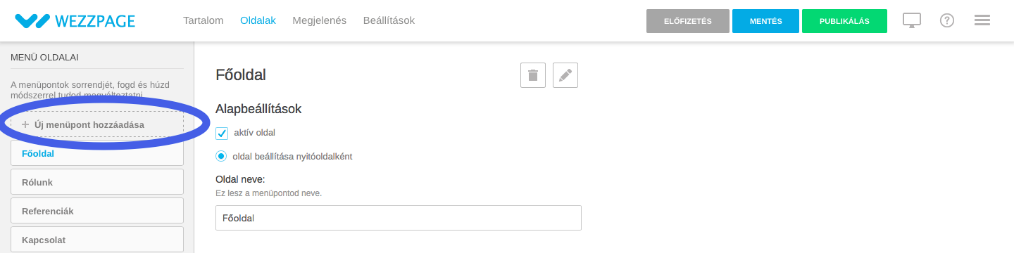Click the Oldal neve input field
The image size is (1014, 253).
[399, 218]
